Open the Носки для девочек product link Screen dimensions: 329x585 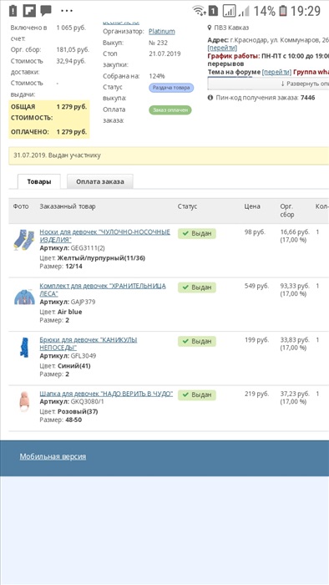(x=104, y=236)
